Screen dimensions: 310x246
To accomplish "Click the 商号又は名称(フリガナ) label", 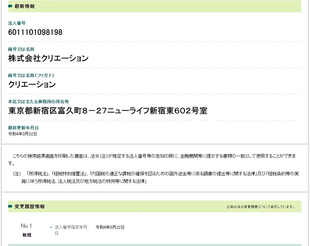I will (31, 76).
